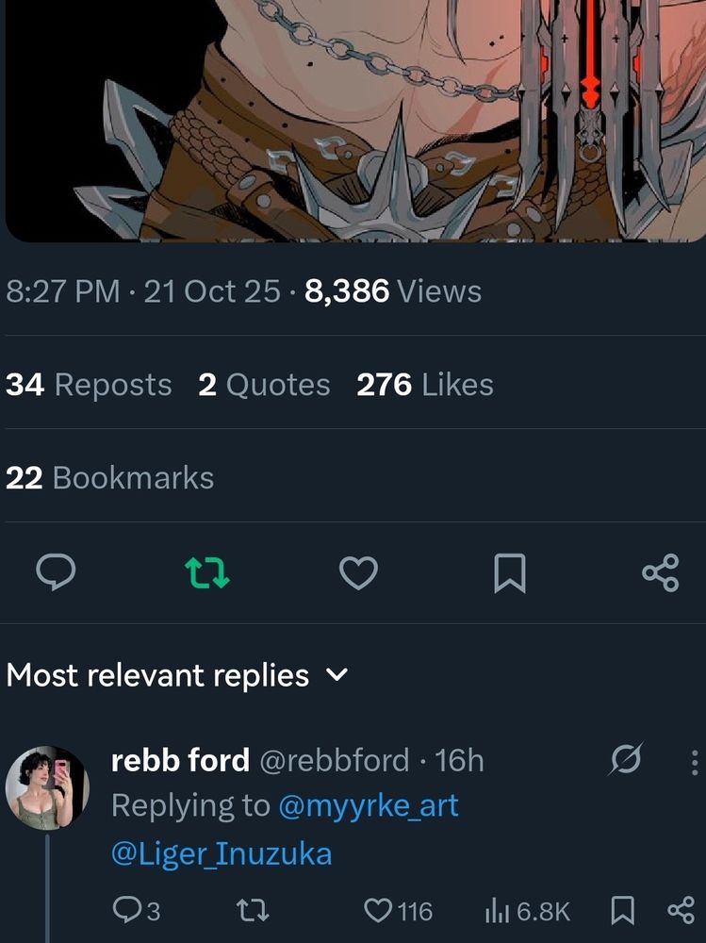Expand the Most relevant replies sorting dropdown
Viewport: 706px width, 943px height.
click(337, 675)
